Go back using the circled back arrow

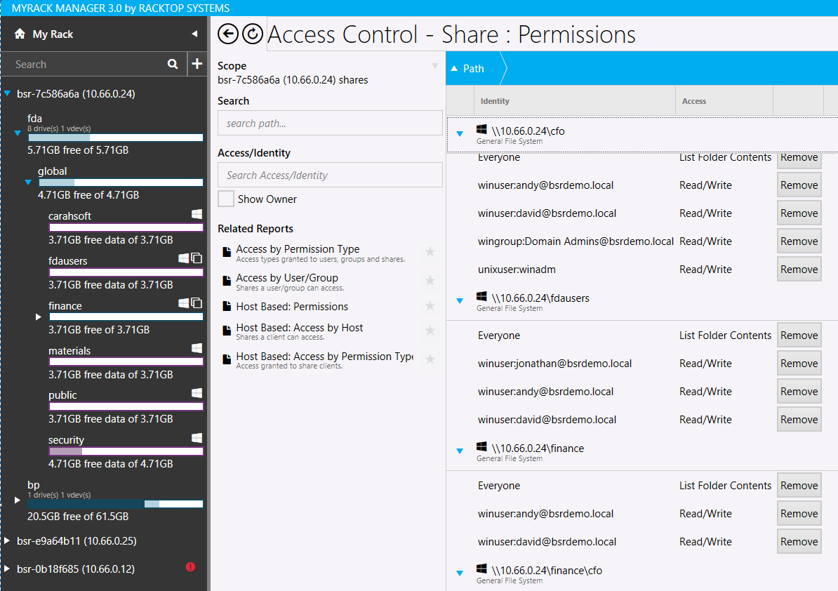point(228,34)
